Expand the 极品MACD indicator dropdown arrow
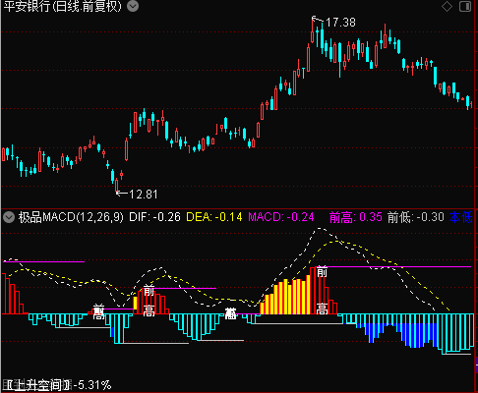The height and width of the screenshot is (393, 478). (9, 217)
